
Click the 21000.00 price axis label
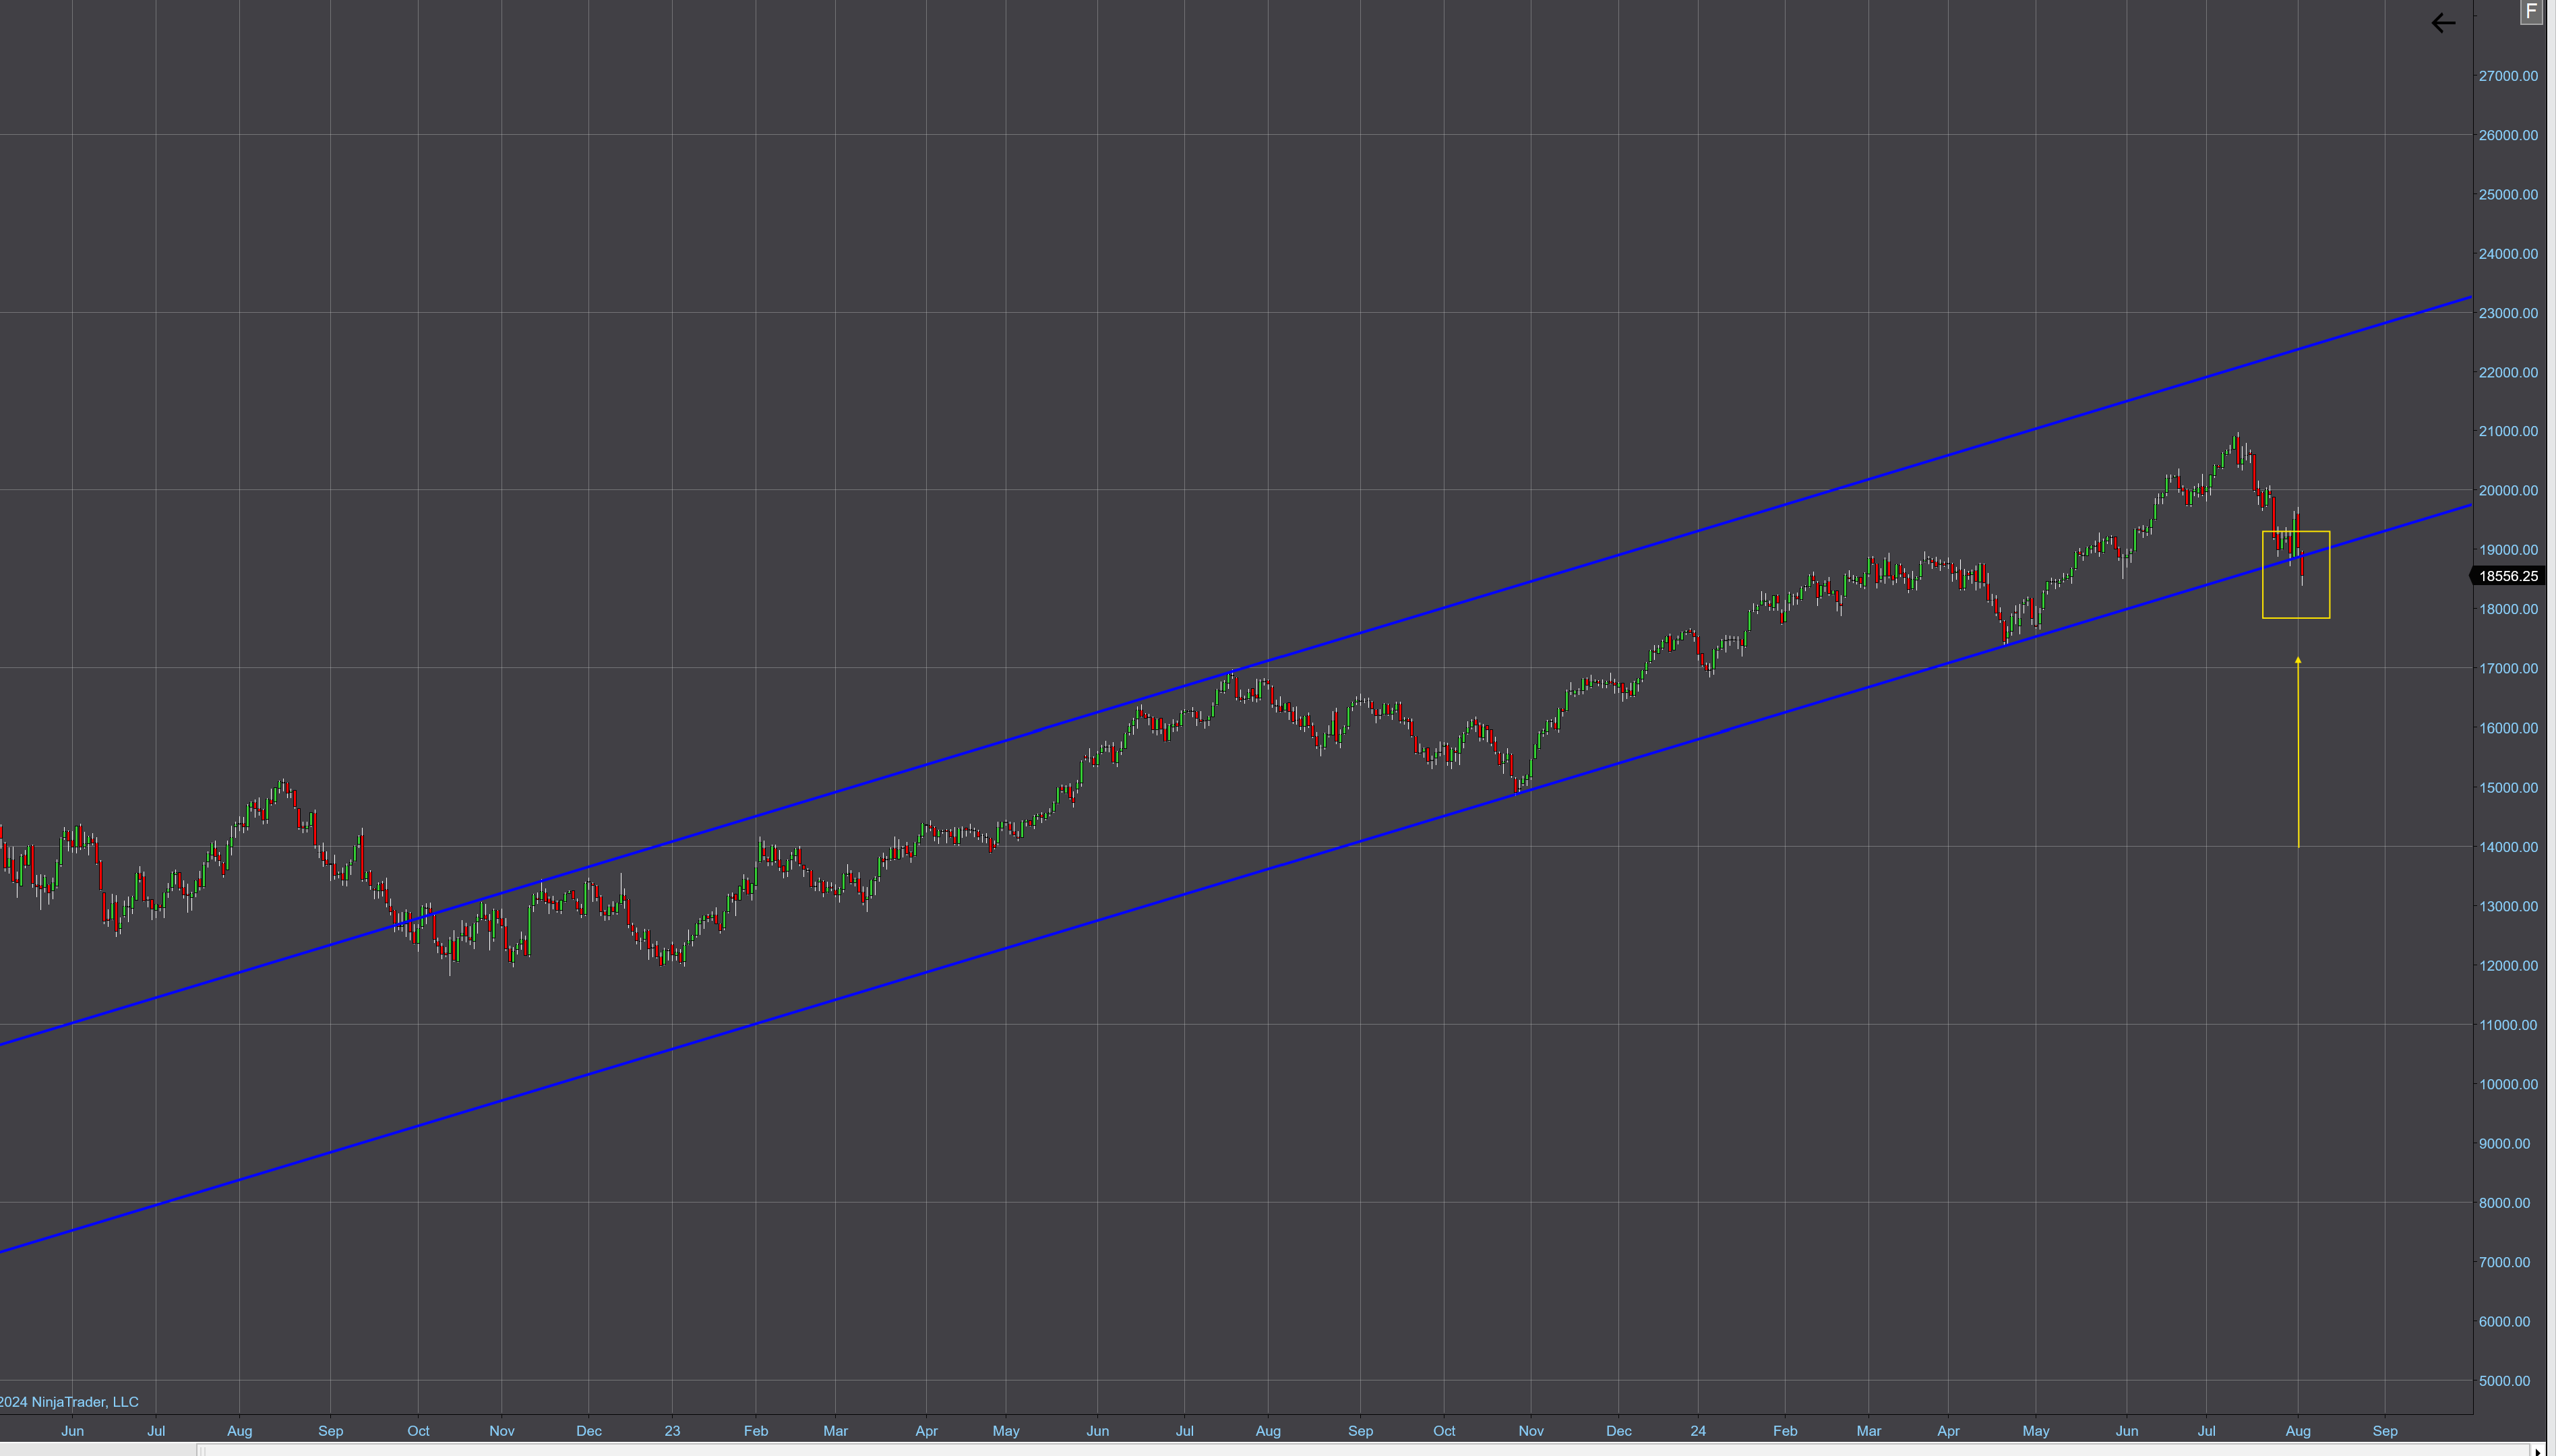coord(2508,431)
